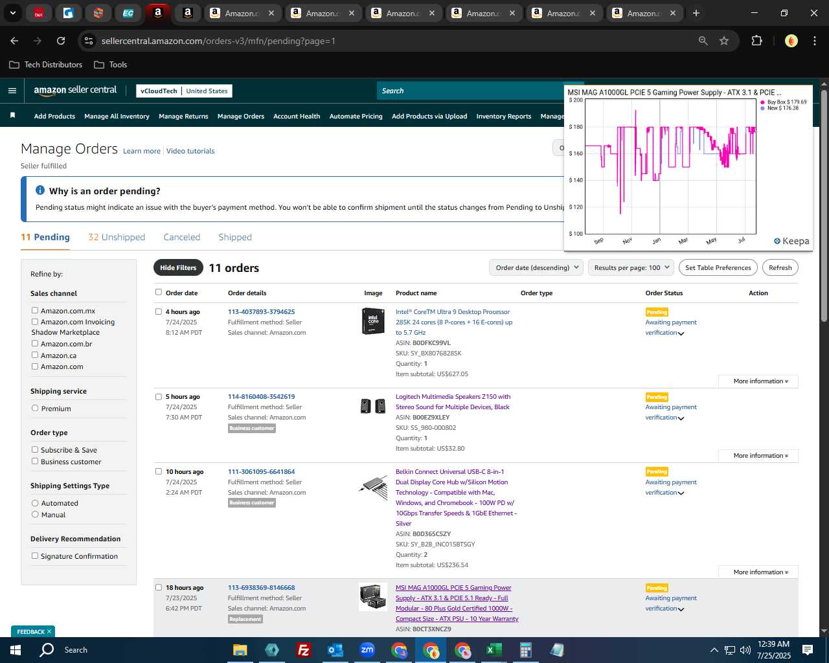
Task: Open the vCloudTech United States marketplace switcher
Action: pyautogui.click(x=184, y=91)
